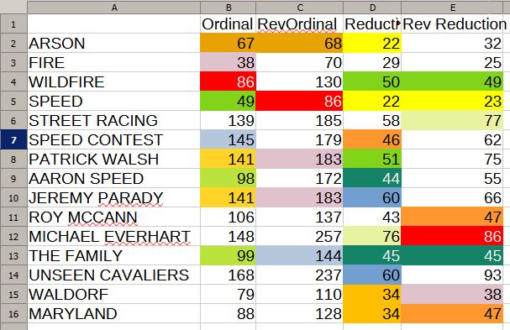
Task: Click ARSON's Ordinal value 67
Action: point(228,43)
